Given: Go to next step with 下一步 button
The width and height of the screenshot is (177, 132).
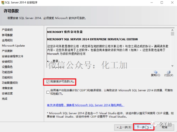Looking at the screenshot, I should (x=144, y=127).
